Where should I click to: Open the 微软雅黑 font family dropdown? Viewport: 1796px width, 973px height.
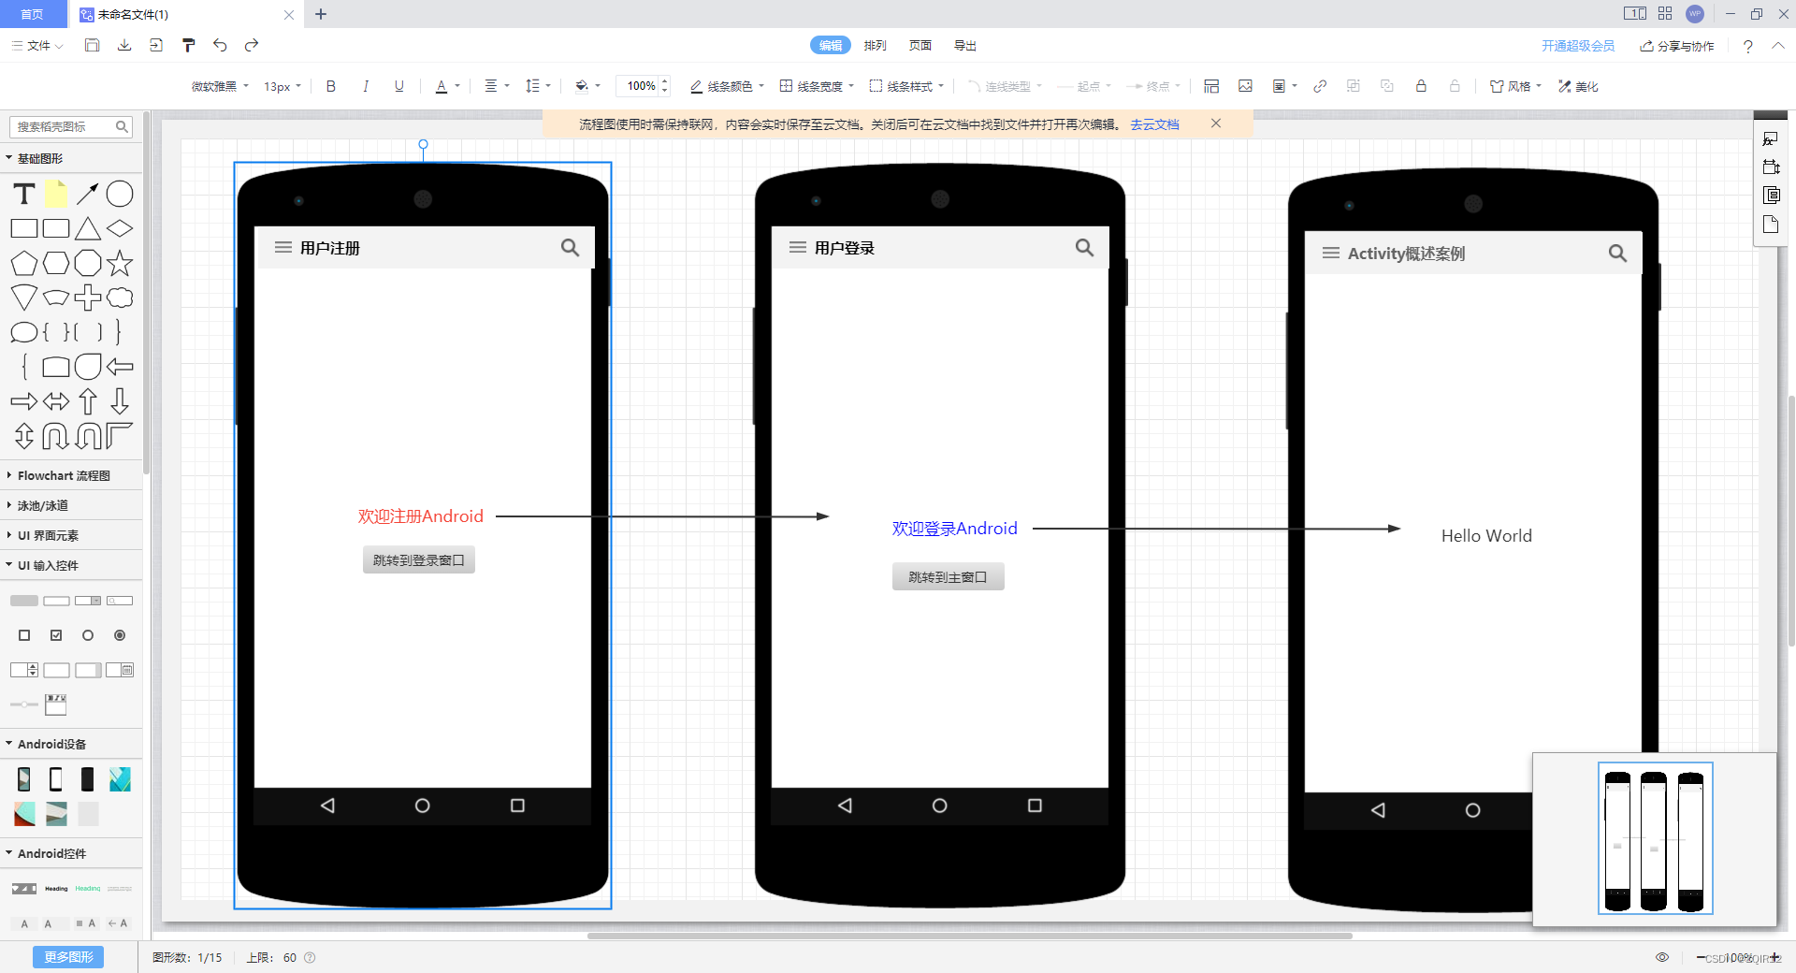pyautogui.click(x=220, y=86)
